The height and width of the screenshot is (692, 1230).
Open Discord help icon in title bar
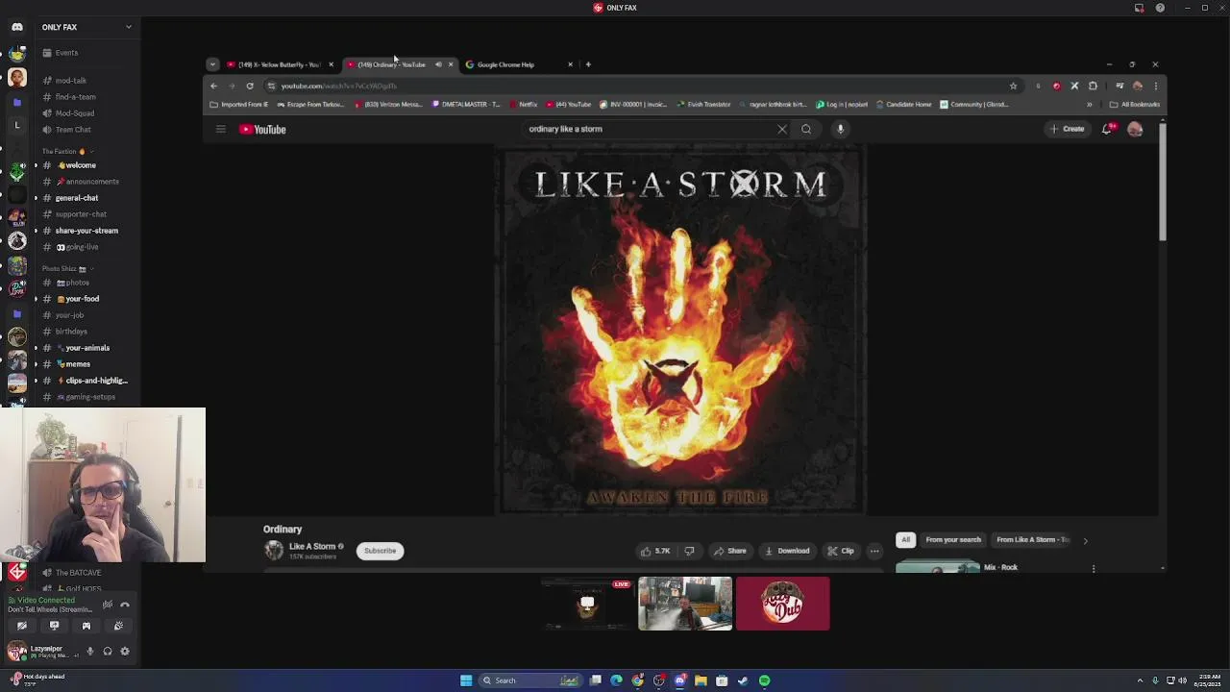(1160, 8)
